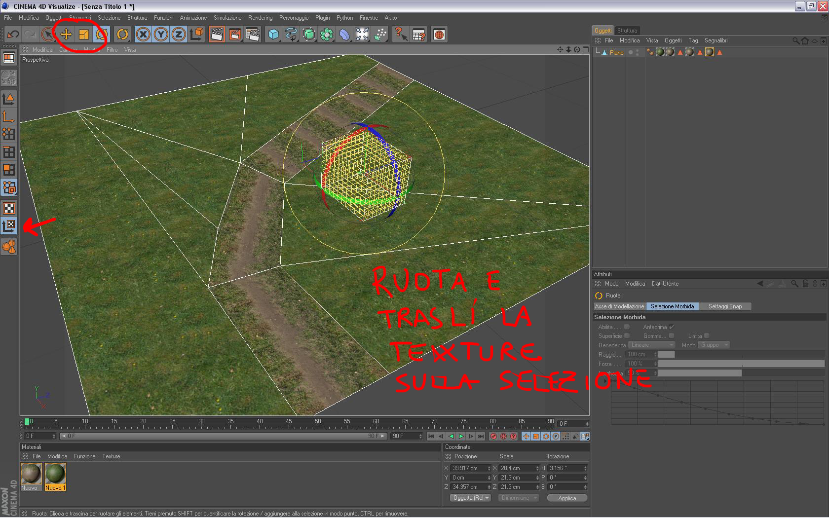Toggle autokeying button
Image resolution: width=829 pixels, height=518 pixels.
(503, 436)
